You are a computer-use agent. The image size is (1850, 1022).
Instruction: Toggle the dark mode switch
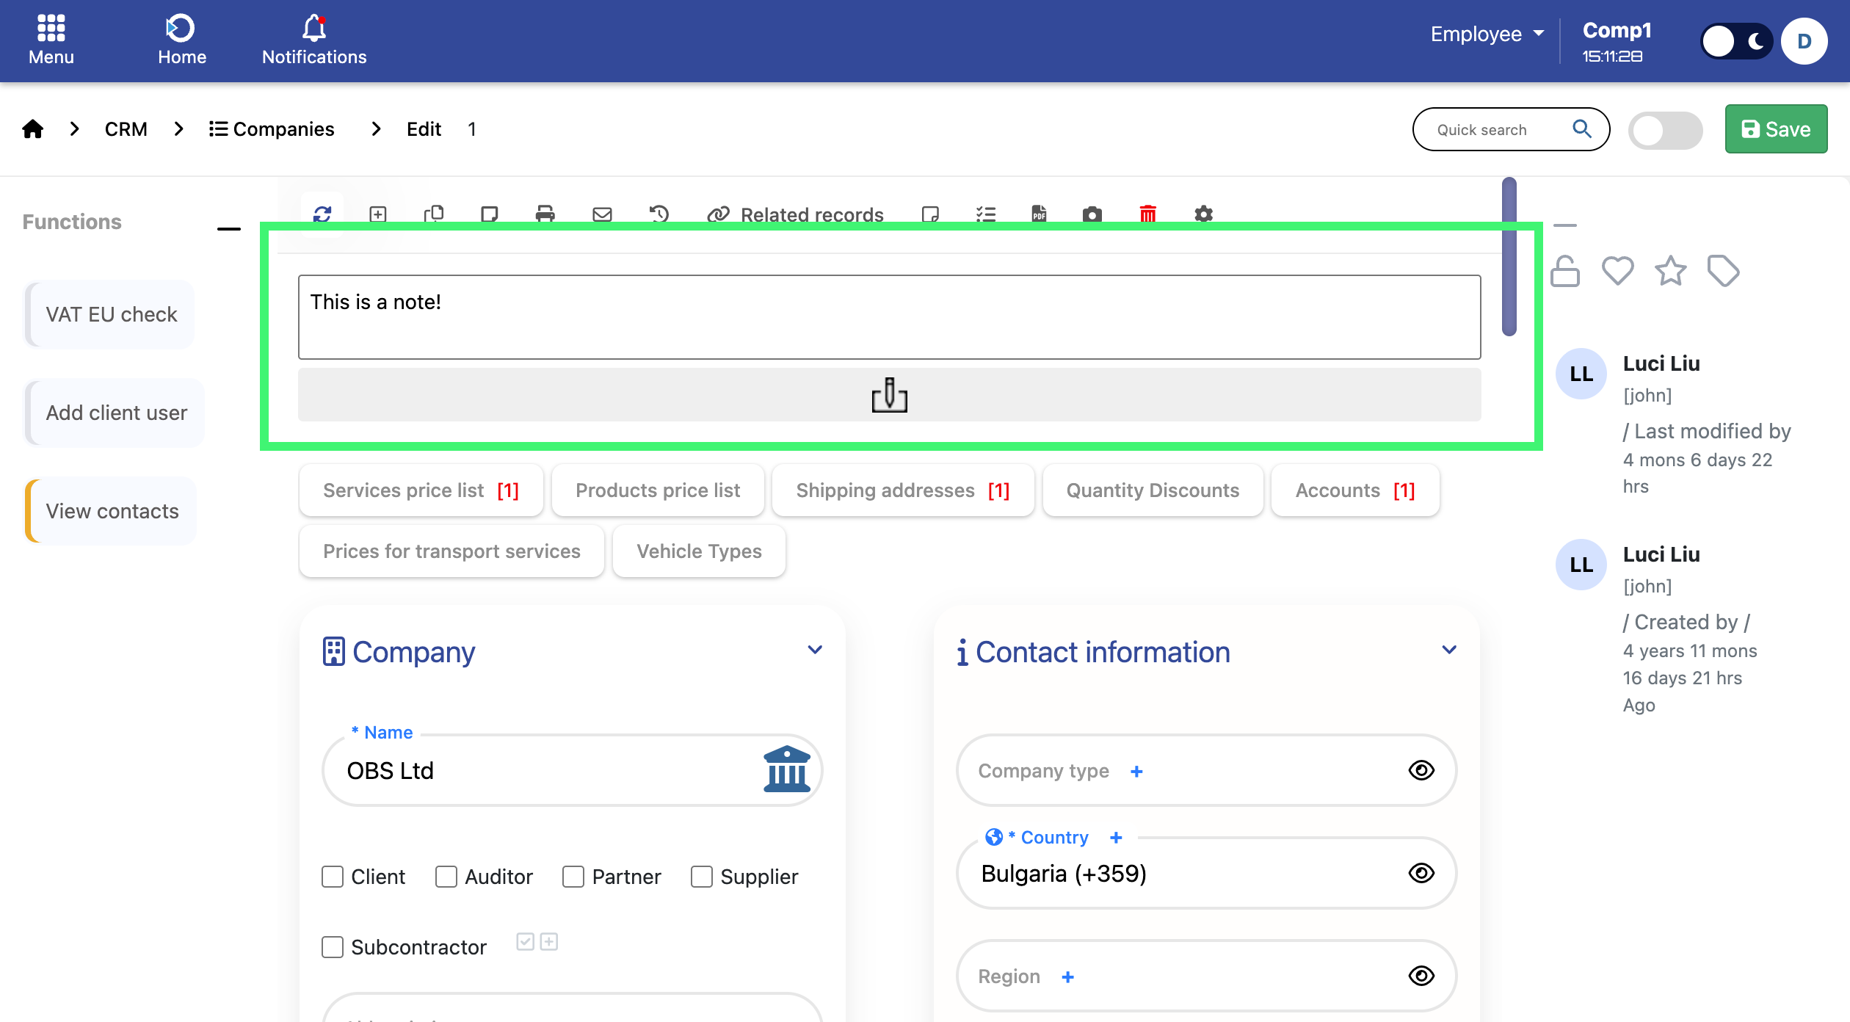click(1736, 41)
